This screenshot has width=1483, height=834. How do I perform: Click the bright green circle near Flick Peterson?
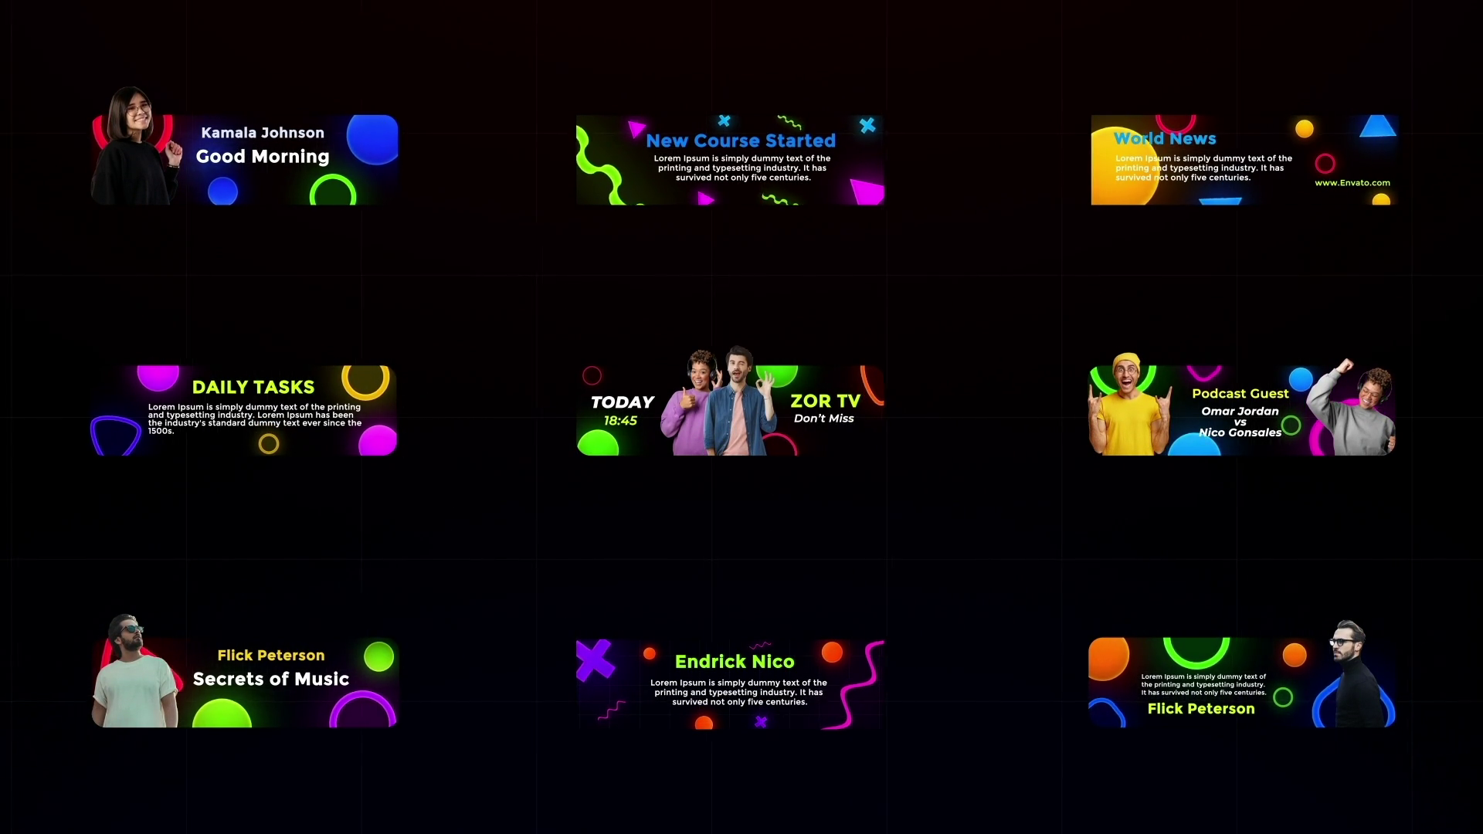click(x=378, y=657)
